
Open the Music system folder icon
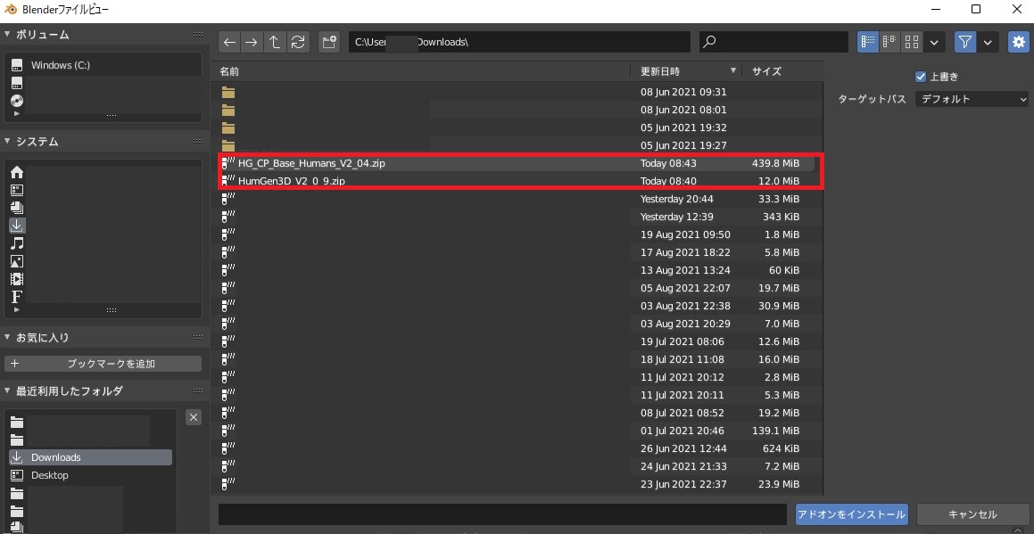point(17,243)
